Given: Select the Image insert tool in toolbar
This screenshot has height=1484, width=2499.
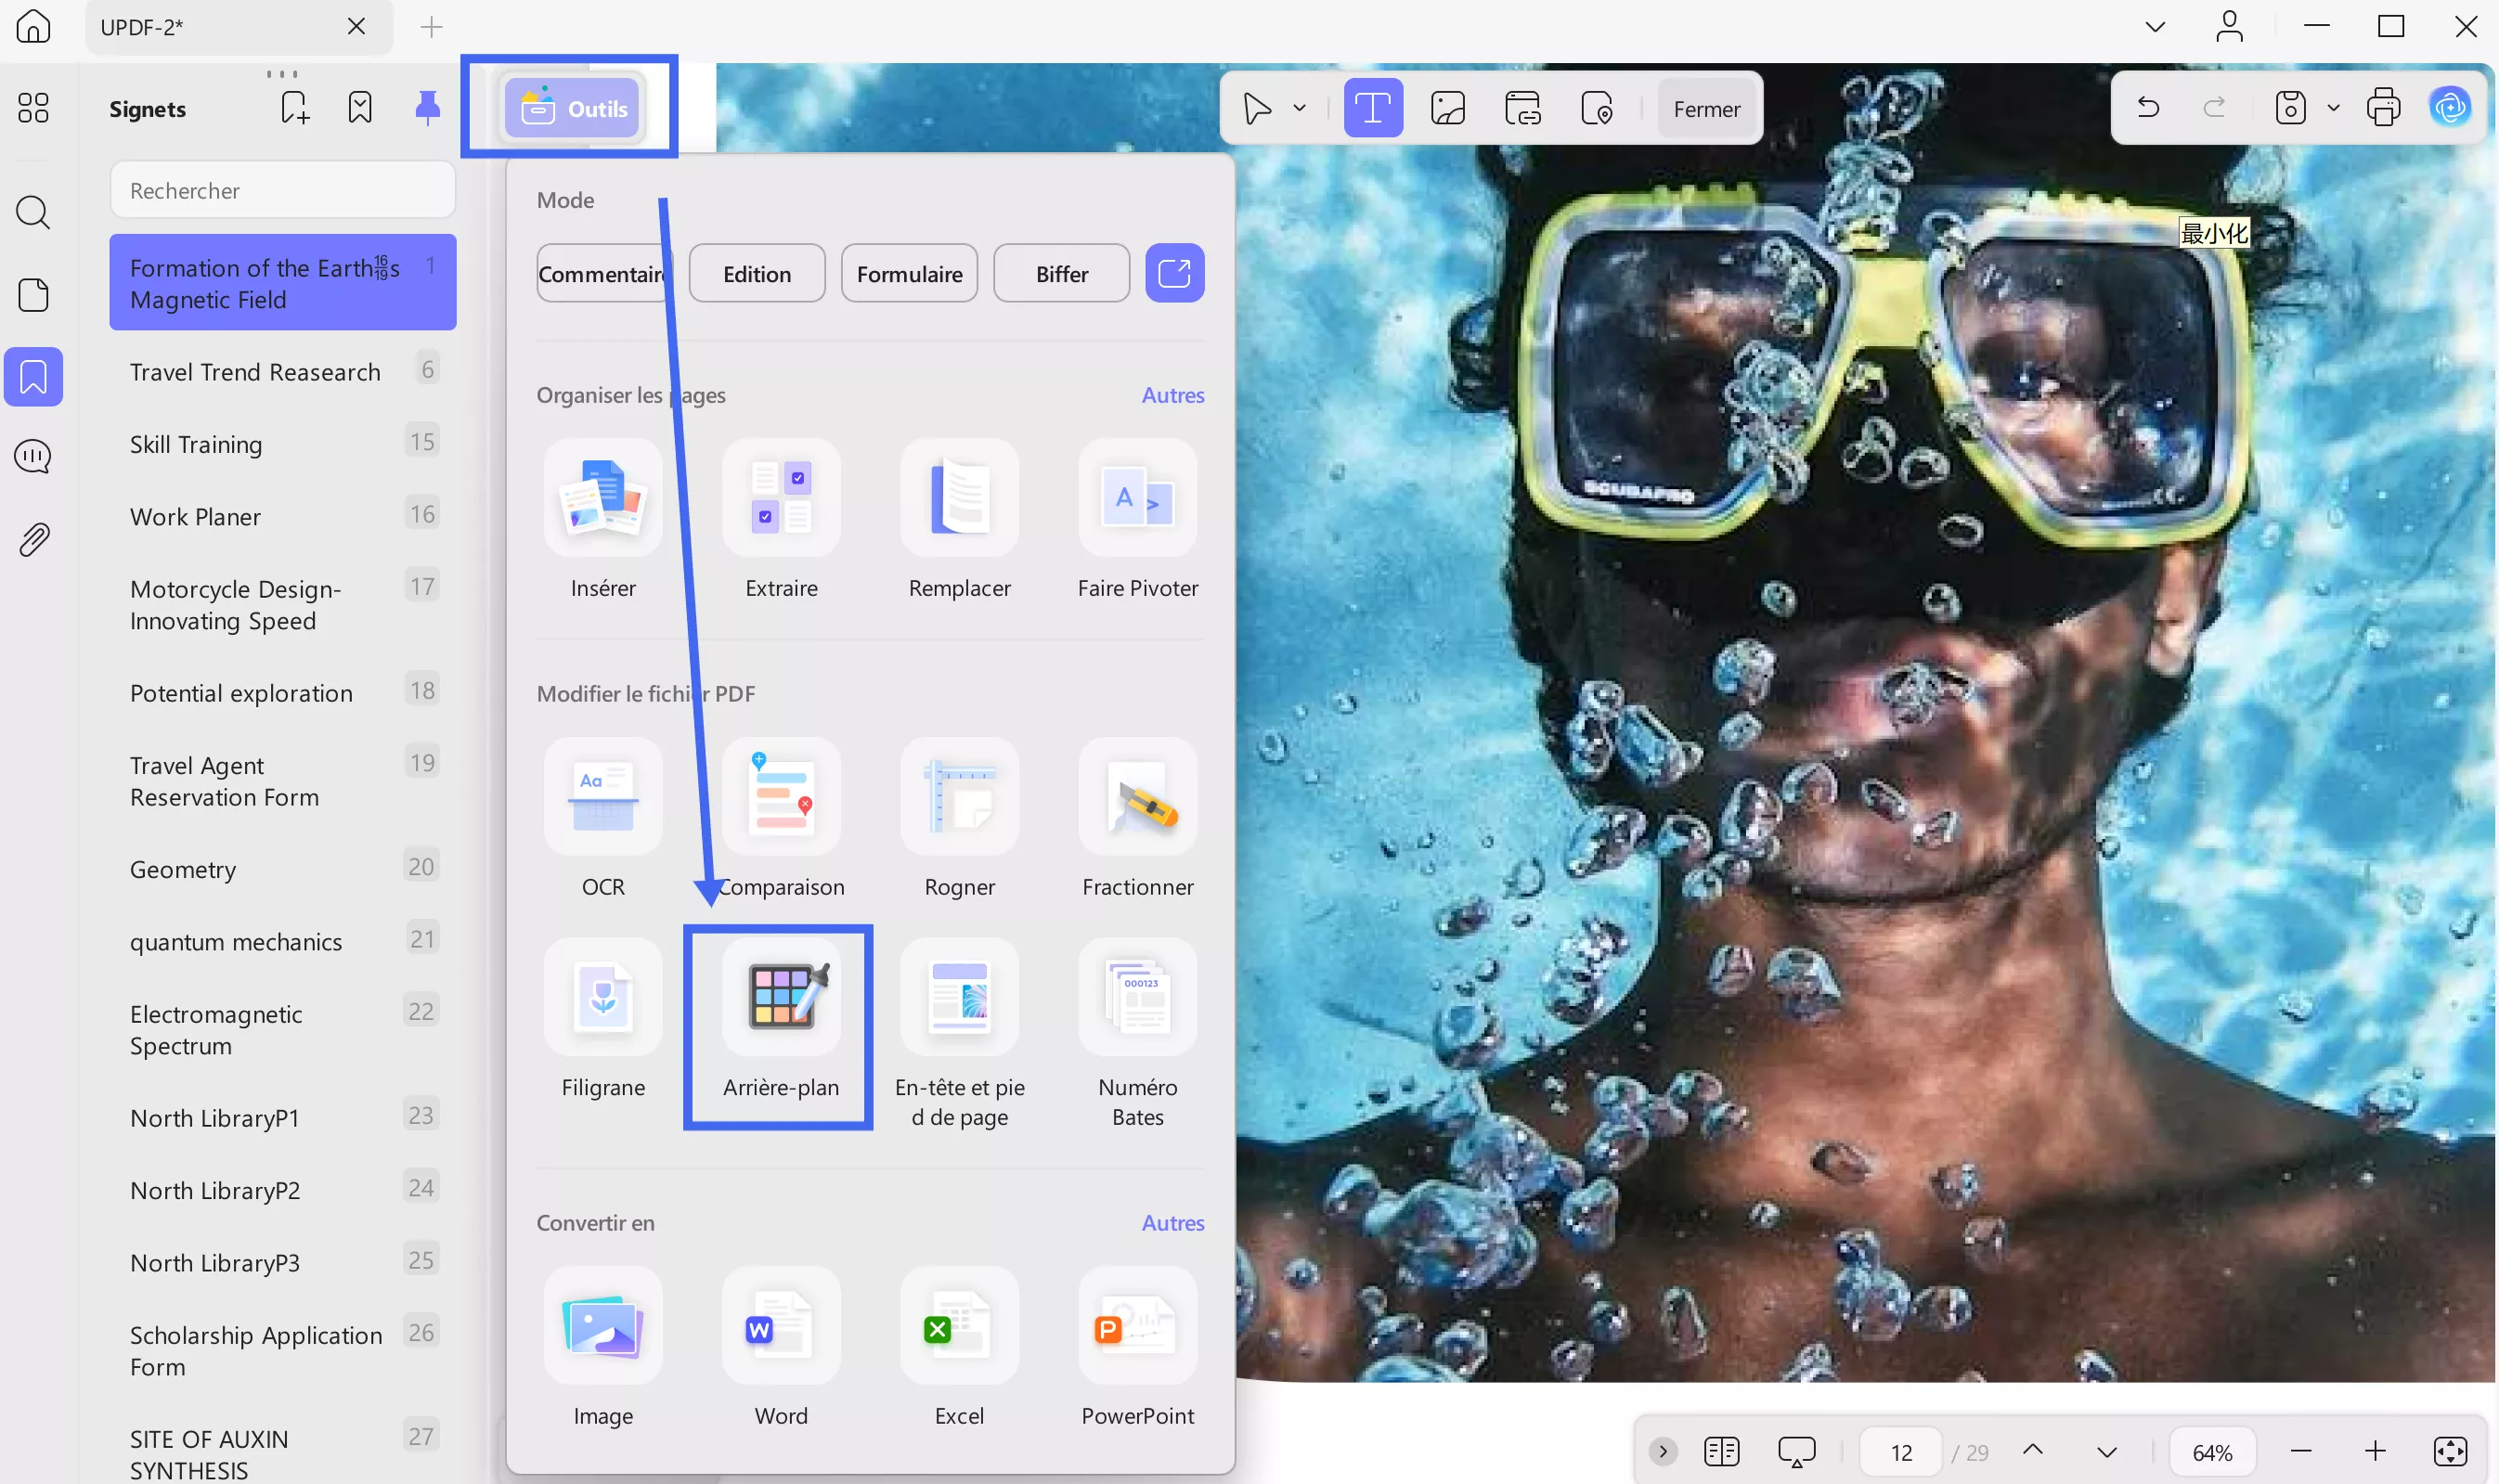Looking at the screenshot, I should pos(1447,108).
